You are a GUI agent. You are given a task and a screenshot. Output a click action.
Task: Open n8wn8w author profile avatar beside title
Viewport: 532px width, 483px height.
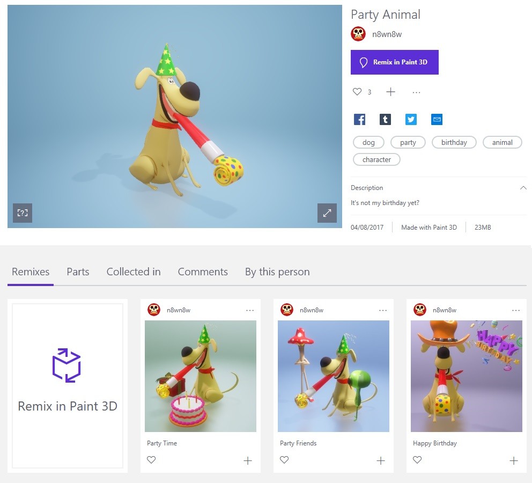(358, 34)
